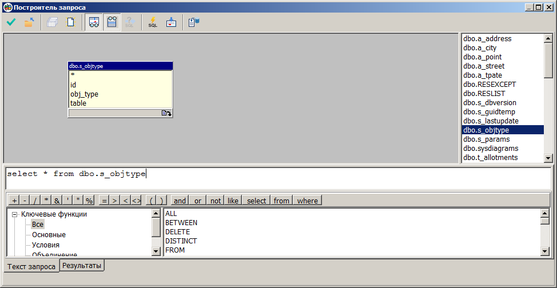Toggle the query text view glasses button

[x=112, y=23]
